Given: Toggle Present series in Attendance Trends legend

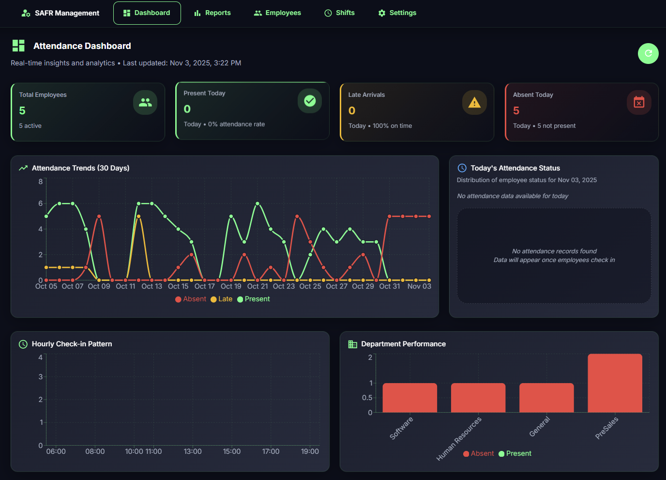Looking at the screenshot, I should coord(253,299).
